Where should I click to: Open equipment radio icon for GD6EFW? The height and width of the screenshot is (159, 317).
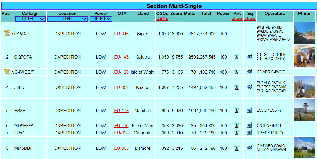tap(250, 126)
